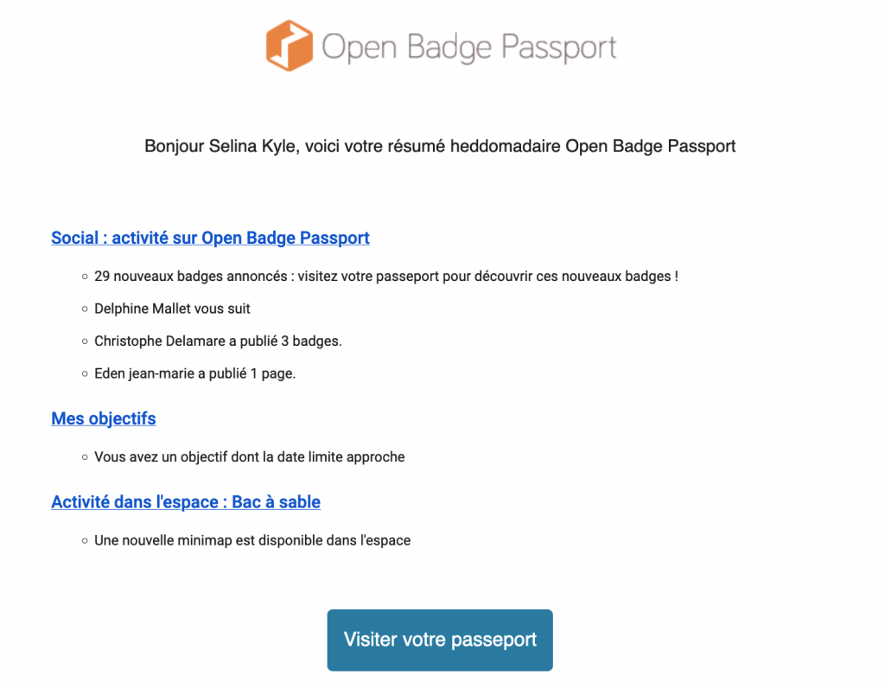Select the orange badge emblem in the header
The width and height of the screenshot is (885, 682).
point(290,45)
